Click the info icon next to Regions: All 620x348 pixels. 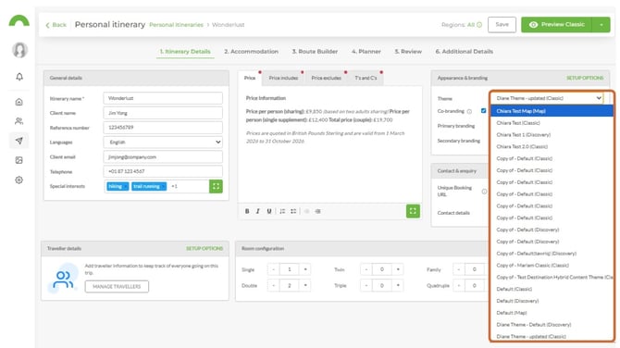479,24
